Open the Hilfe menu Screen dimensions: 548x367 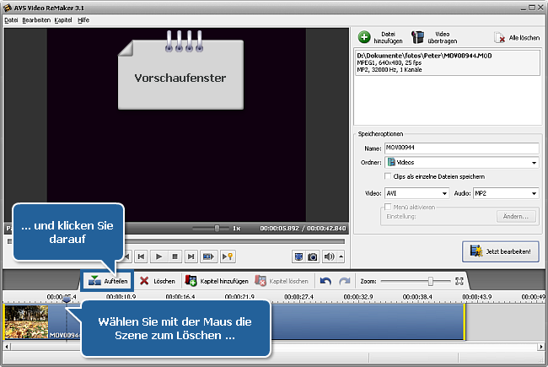tap(83, 20)
